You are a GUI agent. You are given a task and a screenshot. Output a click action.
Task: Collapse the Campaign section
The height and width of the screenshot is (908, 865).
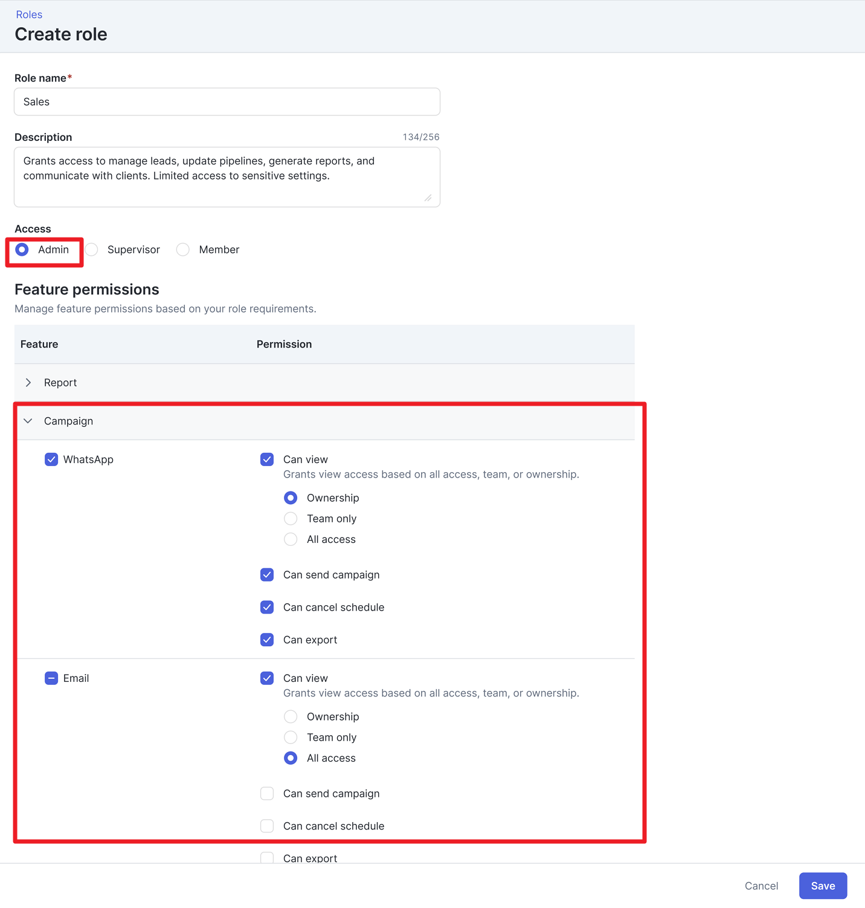(x=28, y=421)
